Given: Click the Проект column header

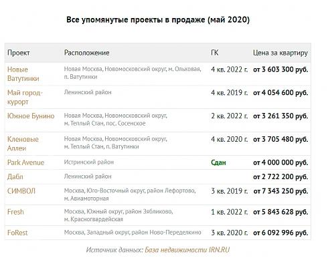Looking at the screenshot, I should [19, 53].
